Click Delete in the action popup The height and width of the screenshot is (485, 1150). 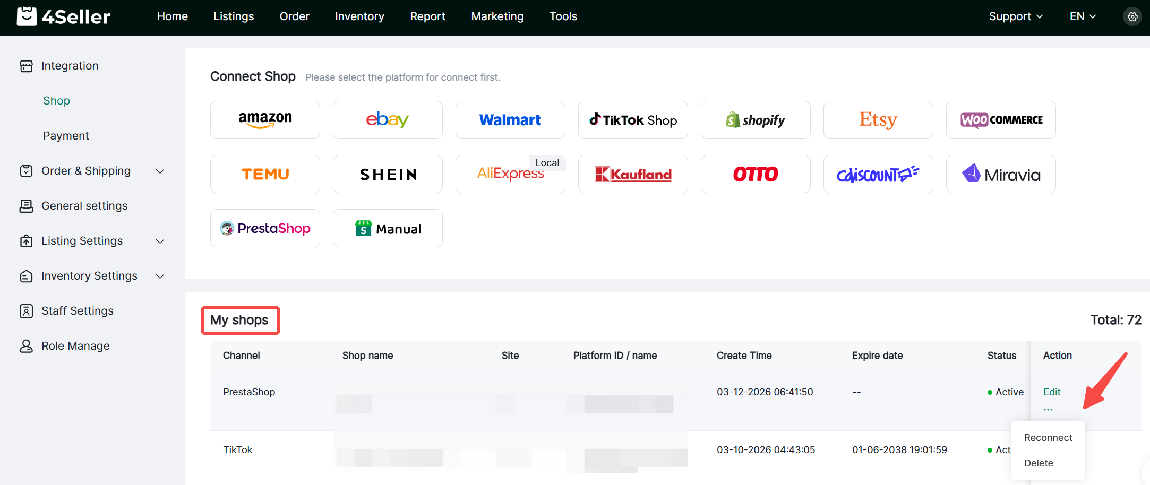pos(1038,463)
